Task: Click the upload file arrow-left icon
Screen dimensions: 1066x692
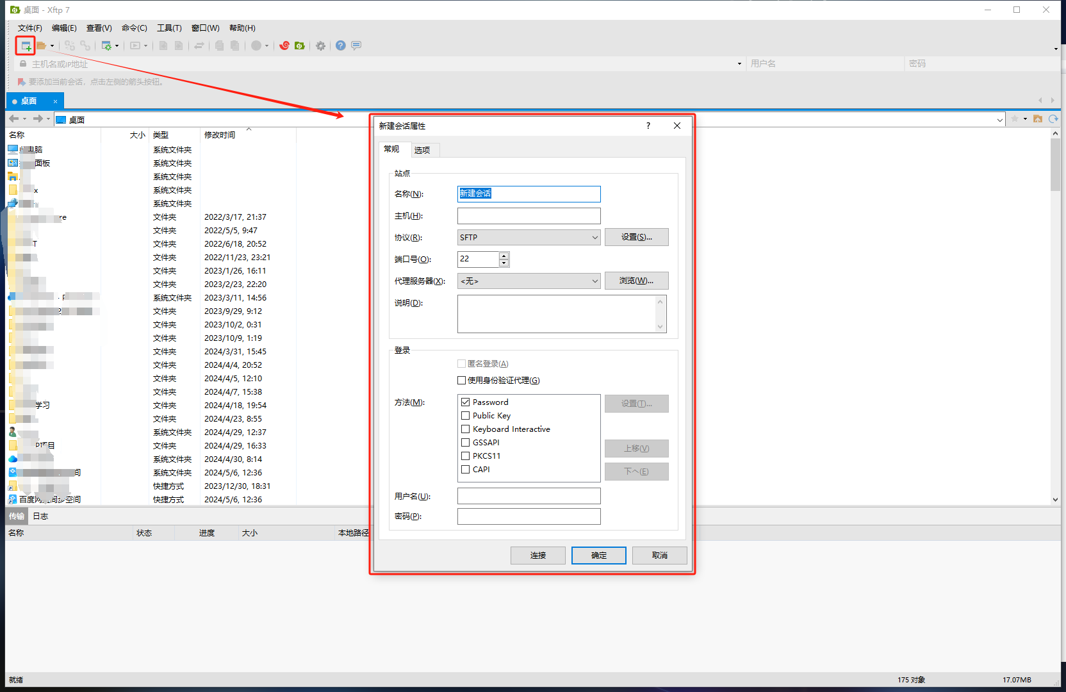Action: point(163,46)
